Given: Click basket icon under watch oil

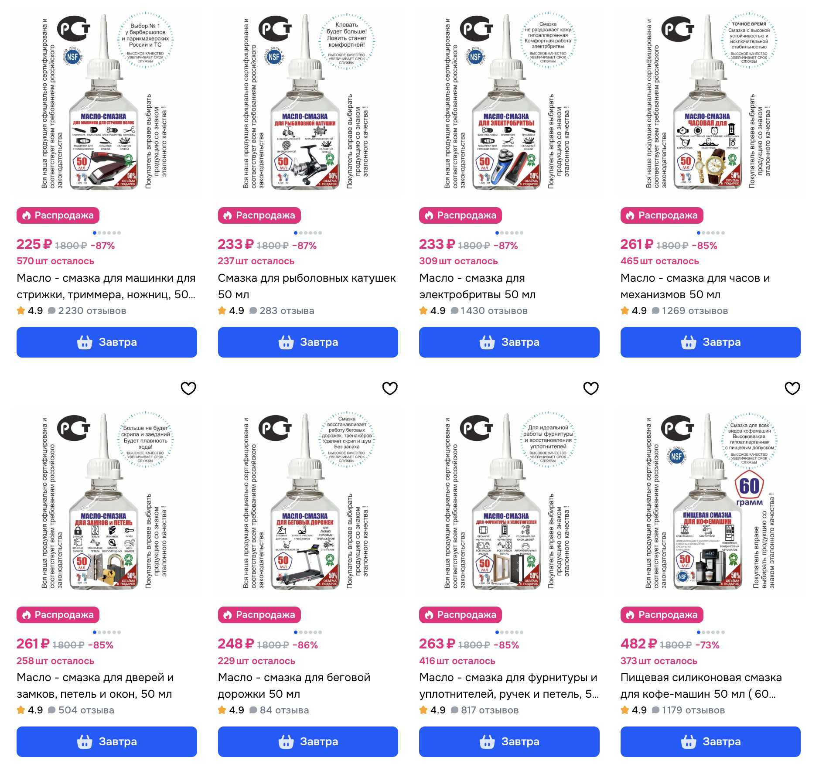Looking at the screenshot, I should (x=689, y=343).
